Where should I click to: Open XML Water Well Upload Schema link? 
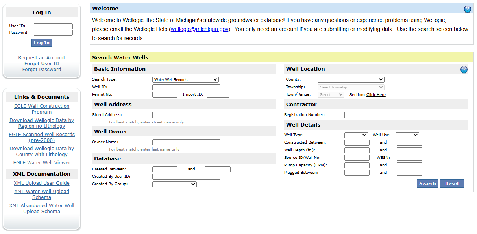(x=42, y=194)
